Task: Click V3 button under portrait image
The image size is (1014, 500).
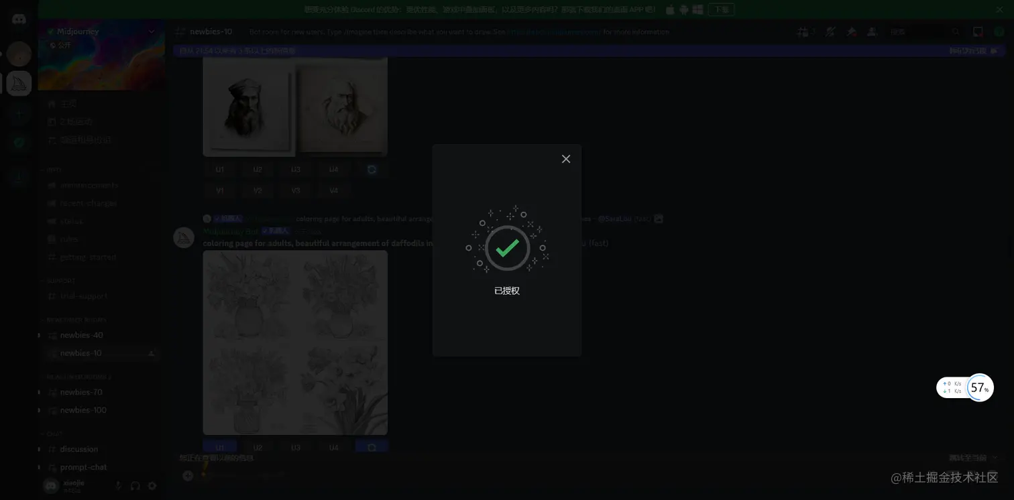Action: coord(296,190)
